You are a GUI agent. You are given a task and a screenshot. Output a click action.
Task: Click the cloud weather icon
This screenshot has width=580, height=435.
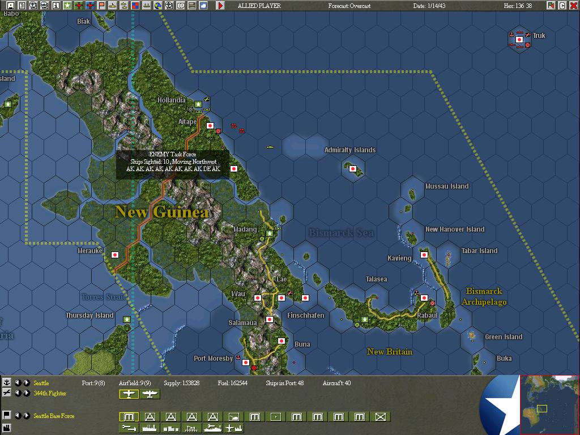pos(203,6)
